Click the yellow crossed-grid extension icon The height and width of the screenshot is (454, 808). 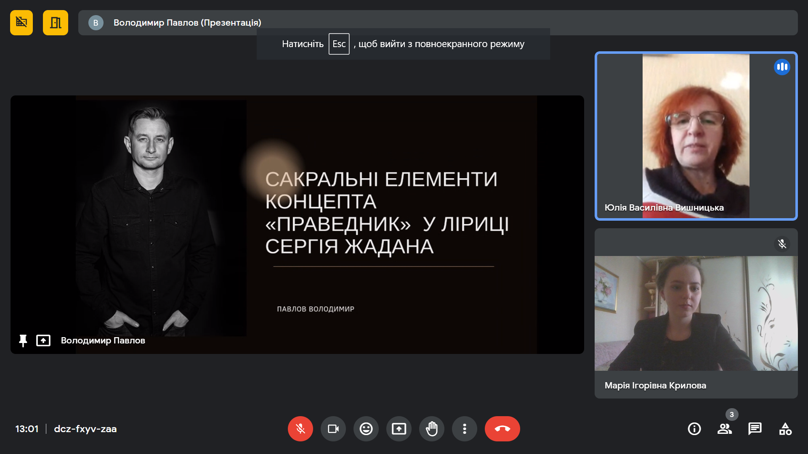click(21, 23)
